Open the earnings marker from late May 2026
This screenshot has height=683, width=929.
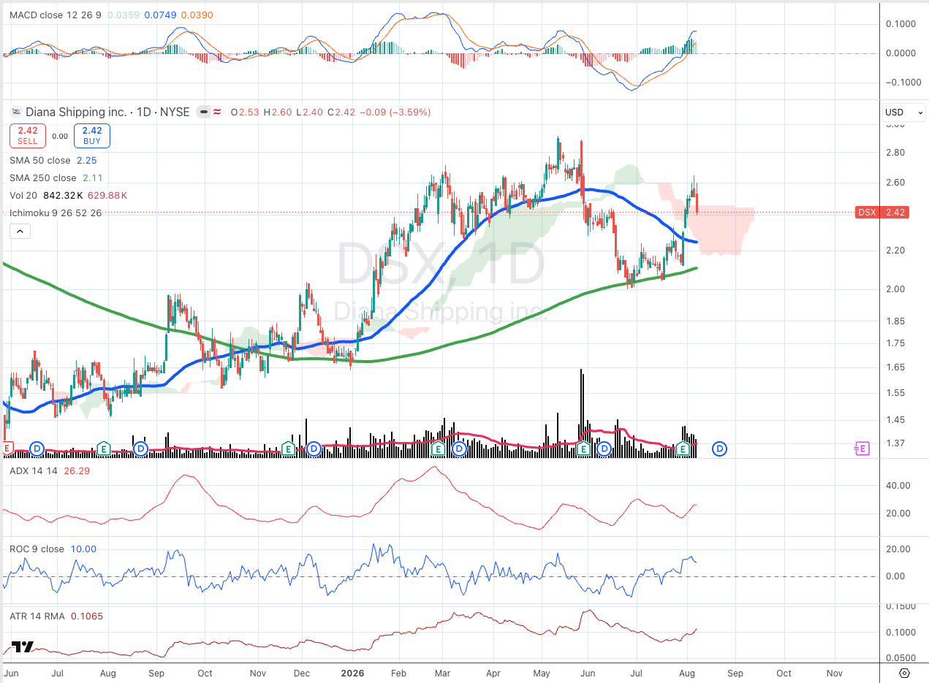[x=584, y=448]
